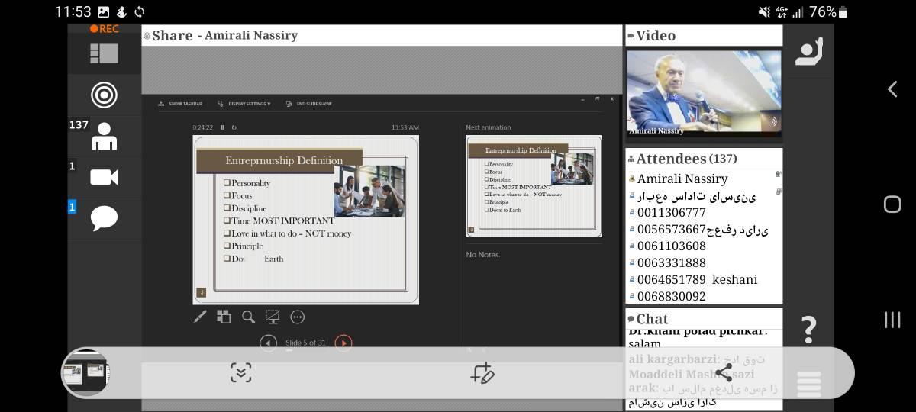
Task: Expand the more options ellipsis below the slide
Action: click(x=298, y=317)
